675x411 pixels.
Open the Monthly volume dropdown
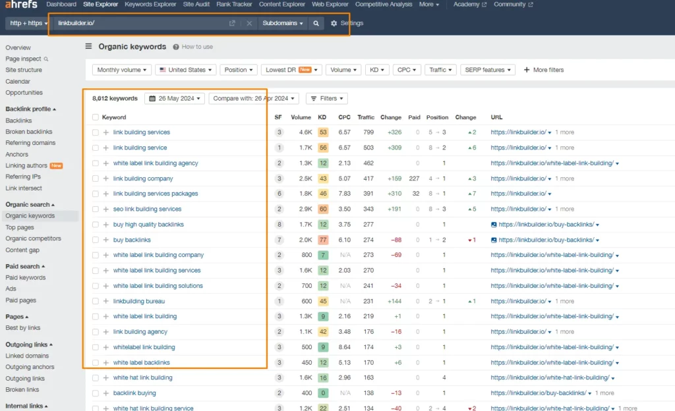coord(122,70)
